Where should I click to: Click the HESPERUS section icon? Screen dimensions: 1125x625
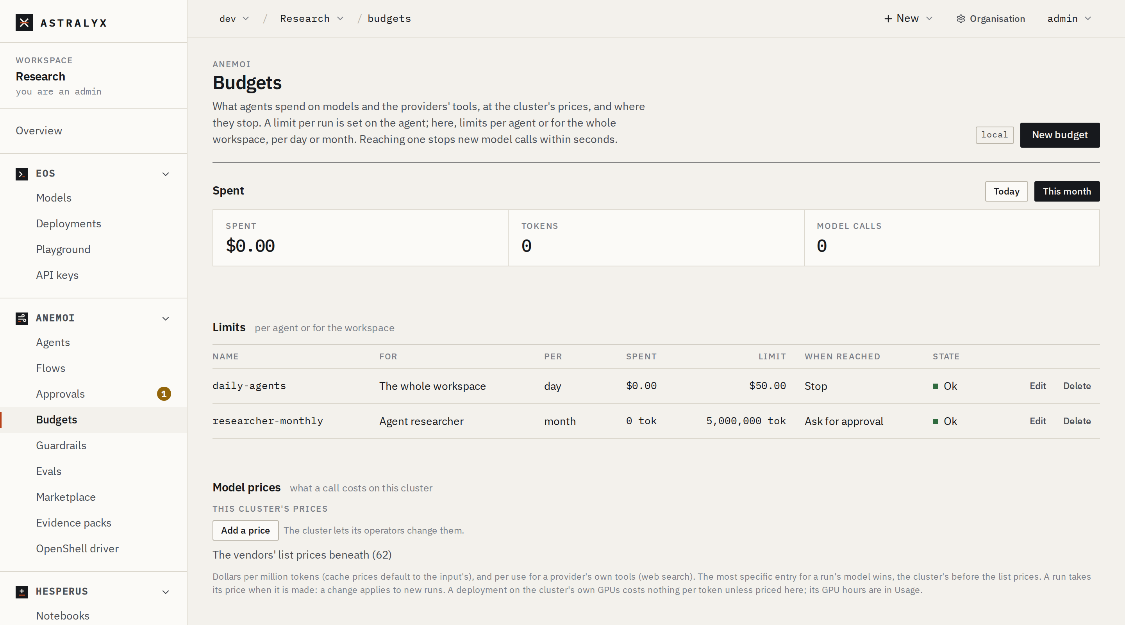pos(22,592)
